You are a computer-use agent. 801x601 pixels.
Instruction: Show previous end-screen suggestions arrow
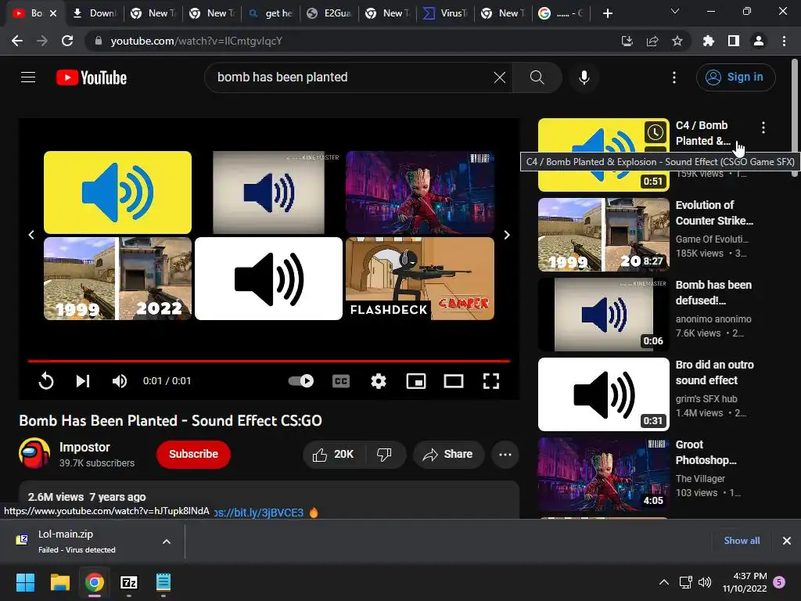coord(31,235)
